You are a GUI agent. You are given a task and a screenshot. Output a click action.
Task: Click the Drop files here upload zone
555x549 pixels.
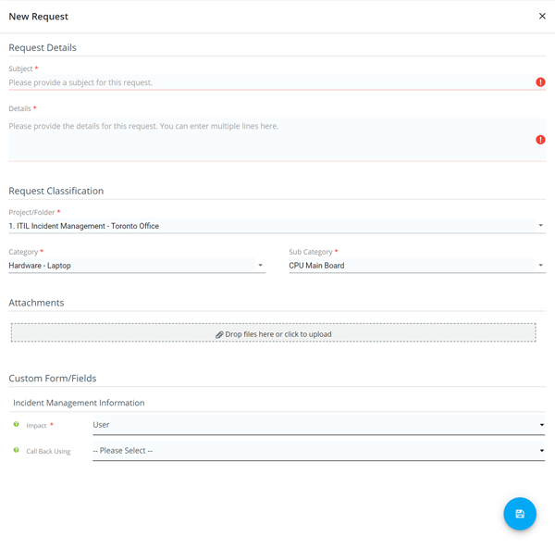click(273, 332)
